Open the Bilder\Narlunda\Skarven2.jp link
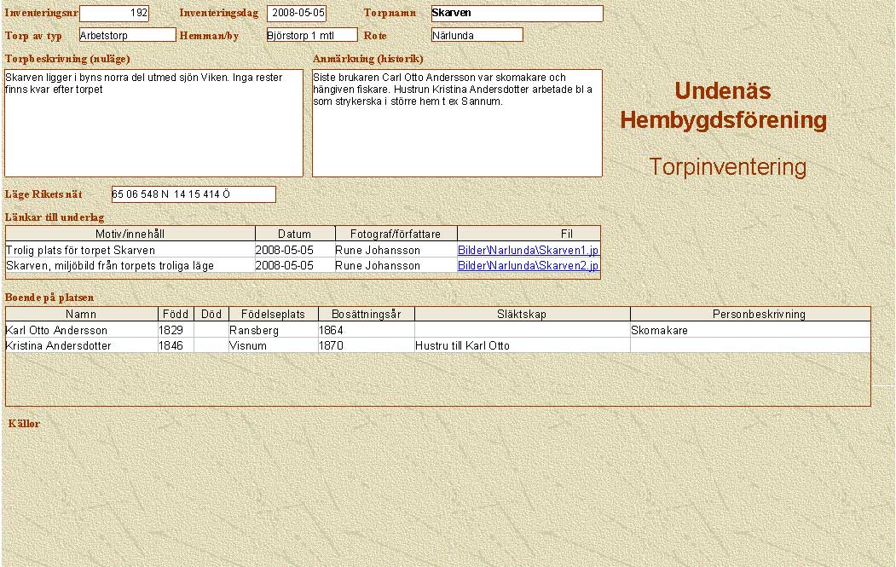Image resolution: width=896 pixels, height=567 pixels. 529,266
